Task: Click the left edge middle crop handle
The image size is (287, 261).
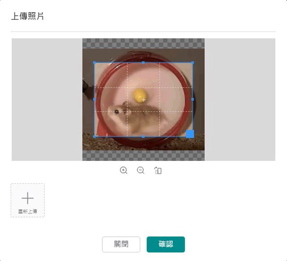Action: [95, 99]
